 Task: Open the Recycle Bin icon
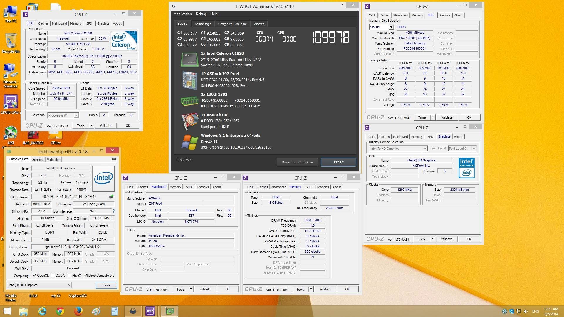(x=11, y=43)
